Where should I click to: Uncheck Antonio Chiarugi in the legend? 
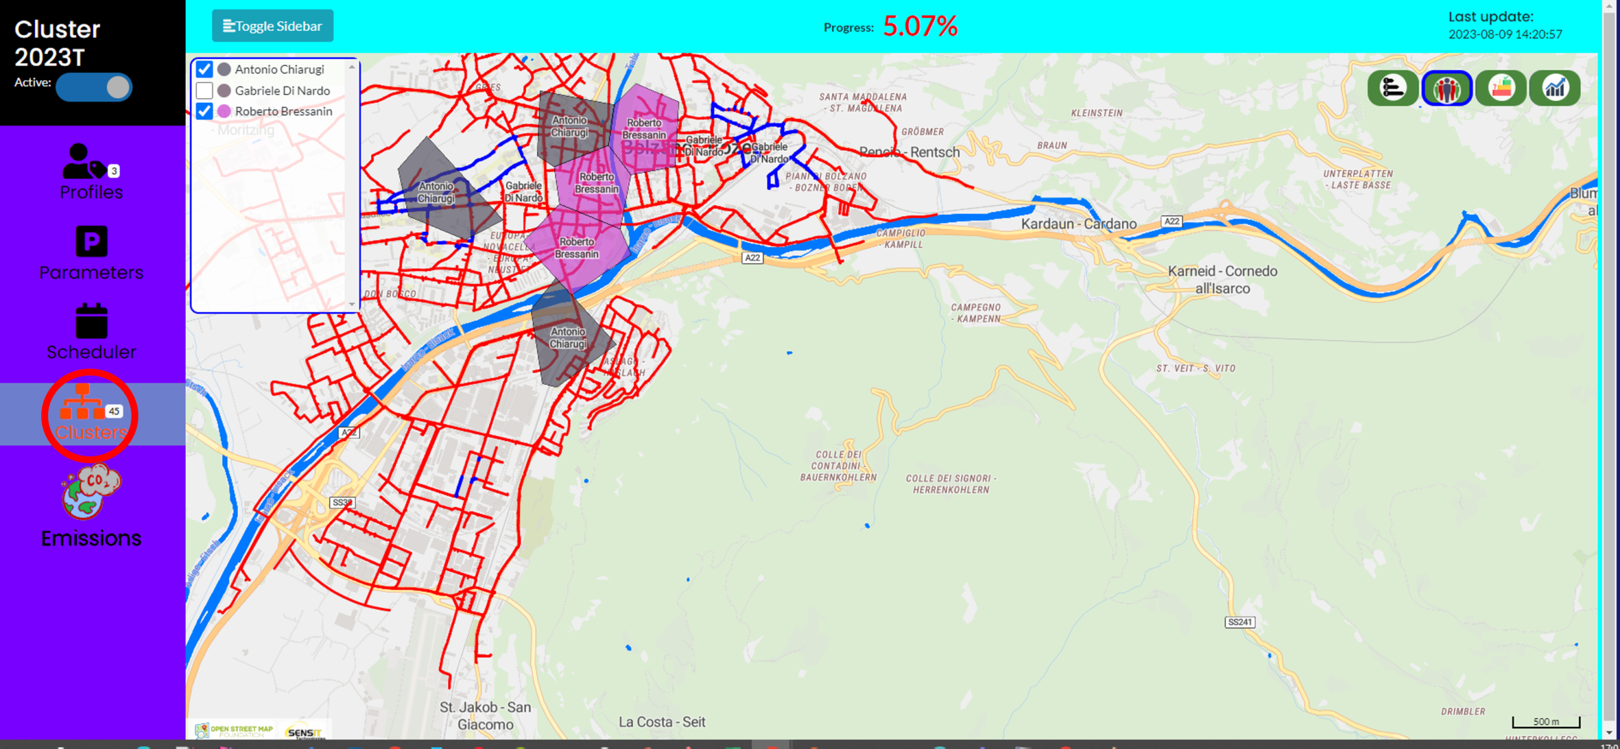pos(204,69)
